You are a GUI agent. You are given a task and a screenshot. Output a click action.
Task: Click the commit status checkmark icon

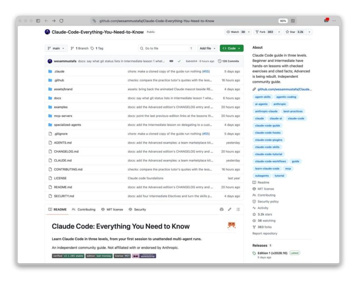pos(179,61)
